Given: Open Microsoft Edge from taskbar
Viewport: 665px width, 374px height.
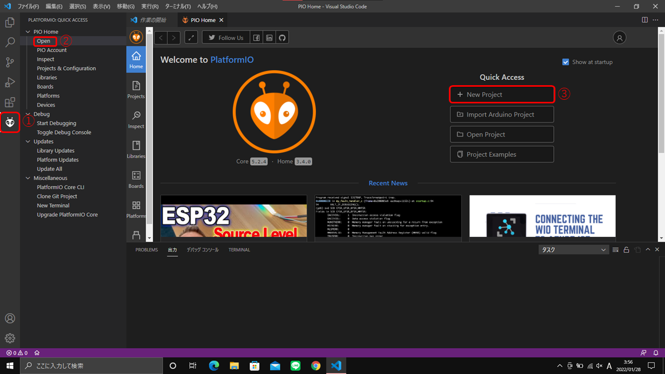Looking at the screenshot, I should click(214, 366).
